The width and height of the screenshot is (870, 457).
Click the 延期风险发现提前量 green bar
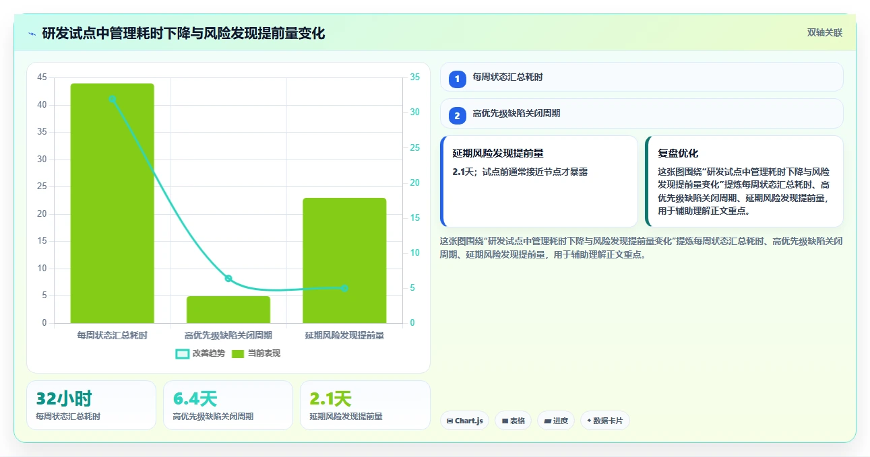click(344, 260)
